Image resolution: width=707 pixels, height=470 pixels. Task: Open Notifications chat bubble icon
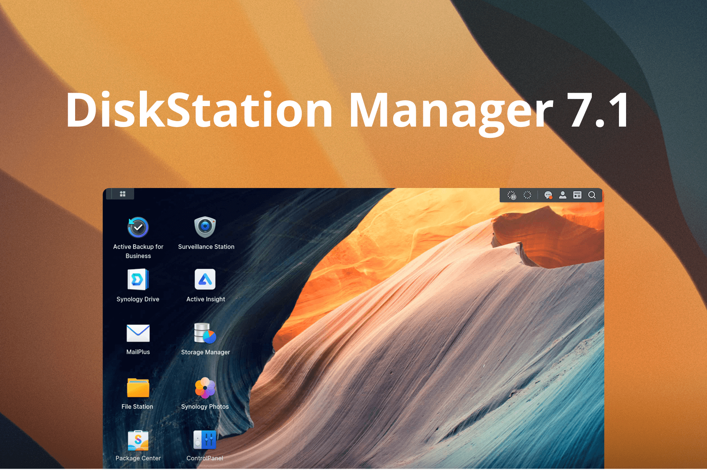tap(548, 195)
